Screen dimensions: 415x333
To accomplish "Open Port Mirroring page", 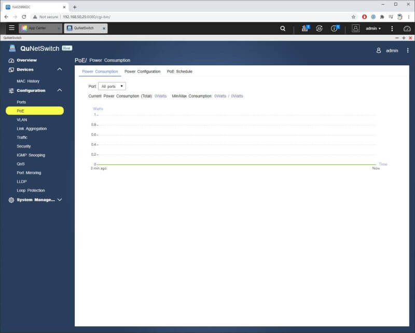I will (29, 173).
